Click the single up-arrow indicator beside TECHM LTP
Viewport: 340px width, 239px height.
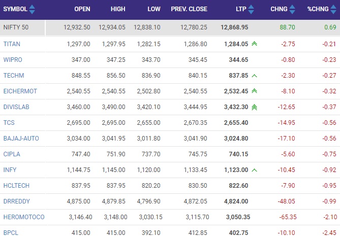click(254, 76)
